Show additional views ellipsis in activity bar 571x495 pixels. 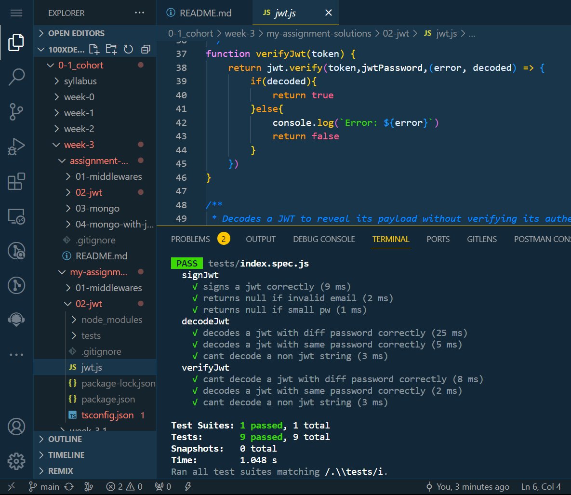(16, 354)
